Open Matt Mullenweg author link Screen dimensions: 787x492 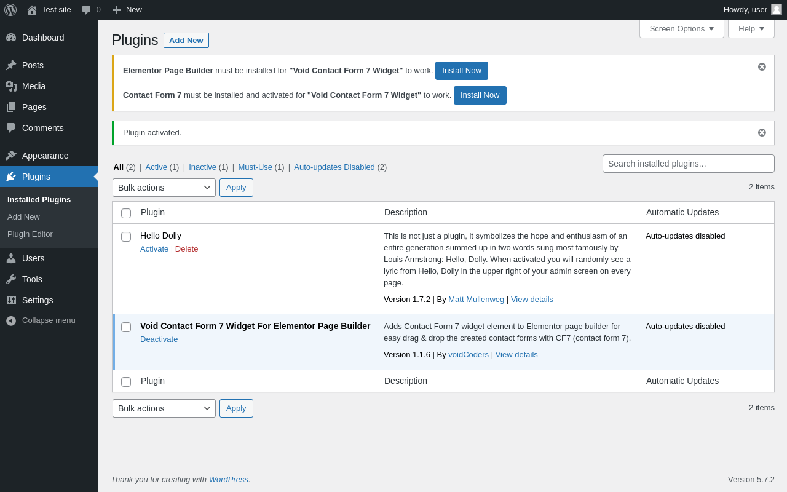pyautogui.click(x=476, y=300)
